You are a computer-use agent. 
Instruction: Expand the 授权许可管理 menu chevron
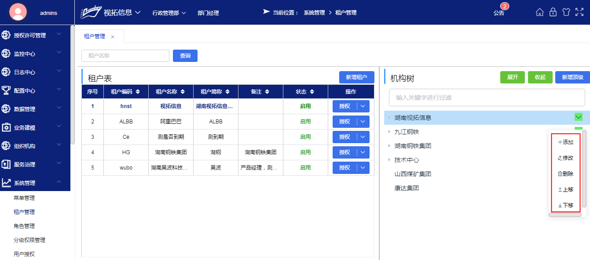point(59,34)
